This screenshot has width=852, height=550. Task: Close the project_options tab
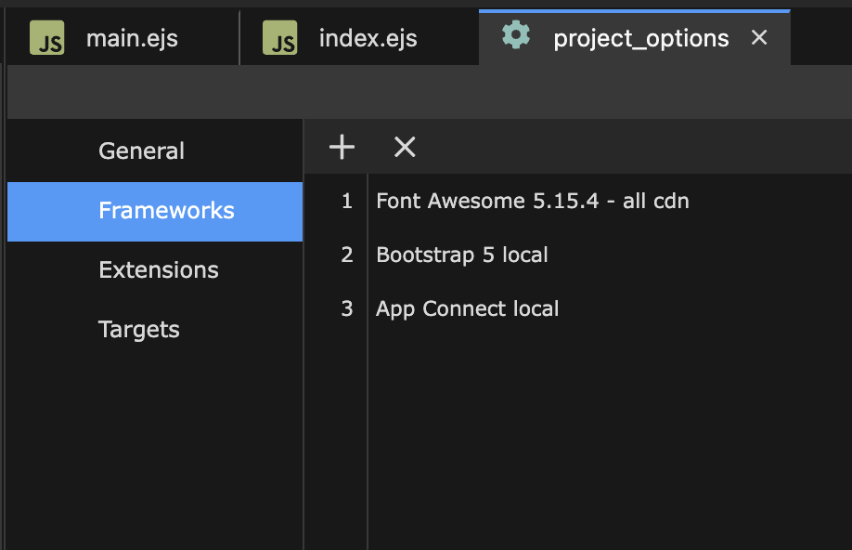click(x=759, y=37)
